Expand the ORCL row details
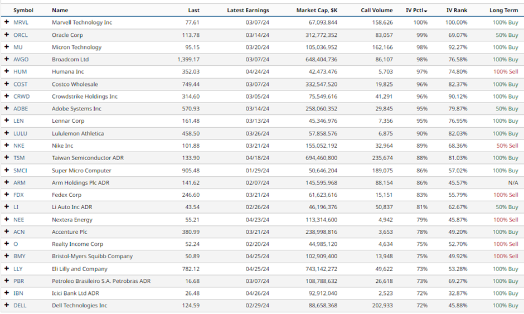This screenshot has width=524, height=314. [x=7, y=35]
